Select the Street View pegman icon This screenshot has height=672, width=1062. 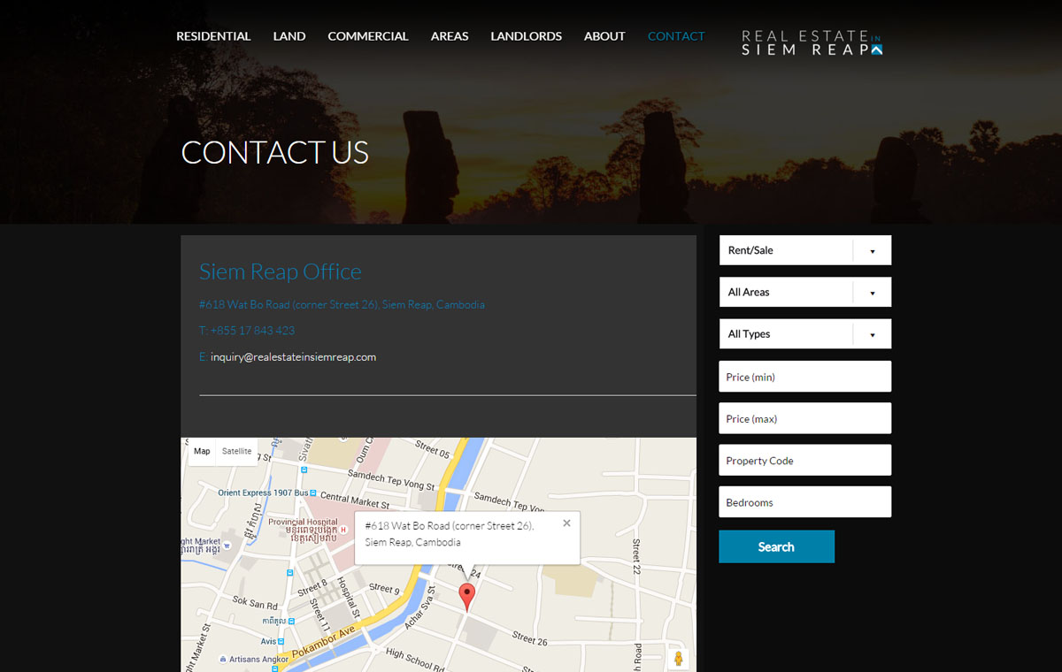[x=678, y=658]
